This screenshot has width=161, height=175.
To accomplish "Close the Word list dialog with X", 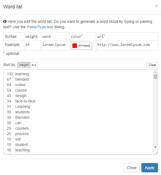I will (x=156, y=6).
